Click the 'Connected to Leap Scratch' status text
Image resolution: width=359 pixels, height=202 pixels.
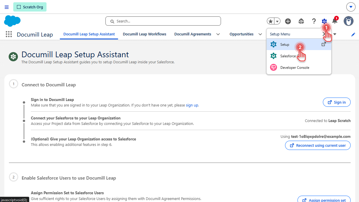(328, 121)
